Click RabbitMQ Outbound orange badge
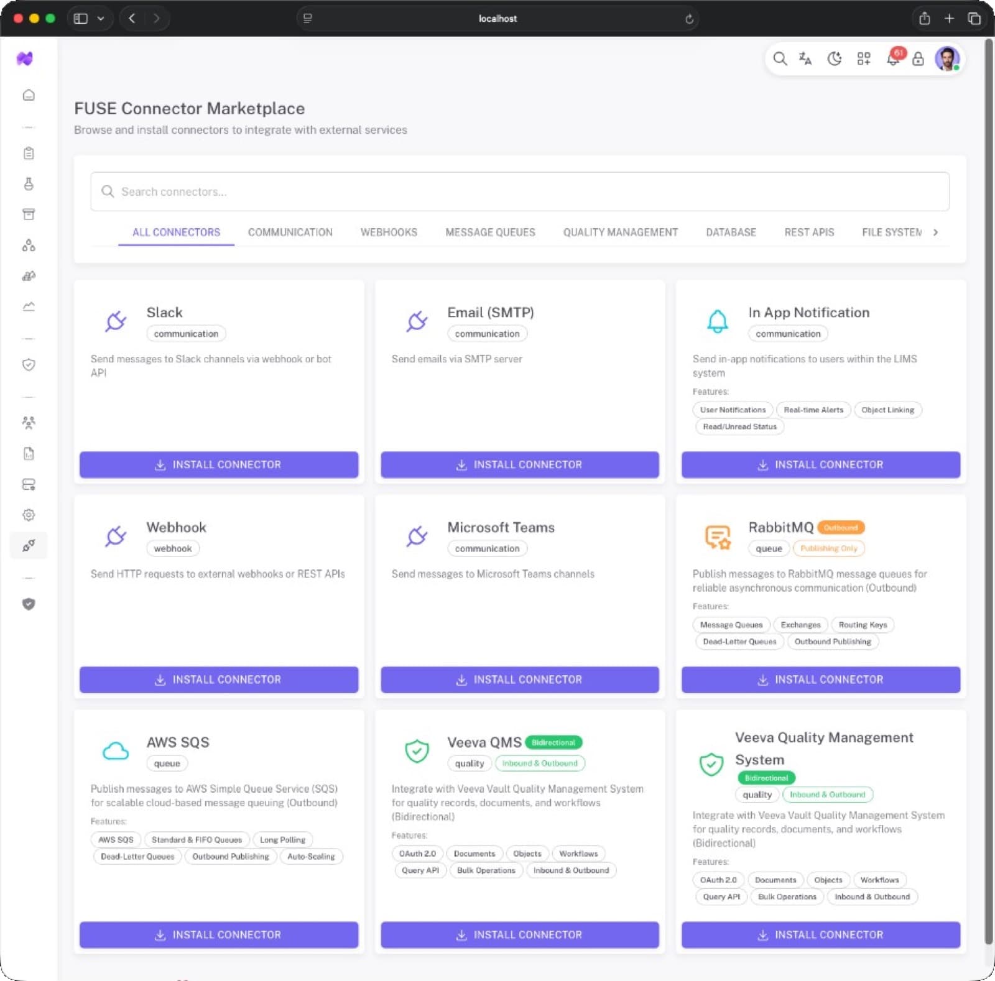This screenshot has width=995, height=981. click(x=841, y=527)
